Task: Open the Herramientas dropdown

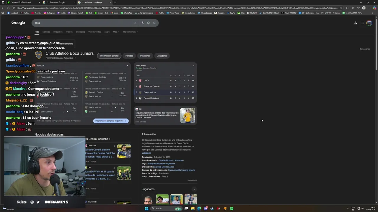Action: coord(130,32)
